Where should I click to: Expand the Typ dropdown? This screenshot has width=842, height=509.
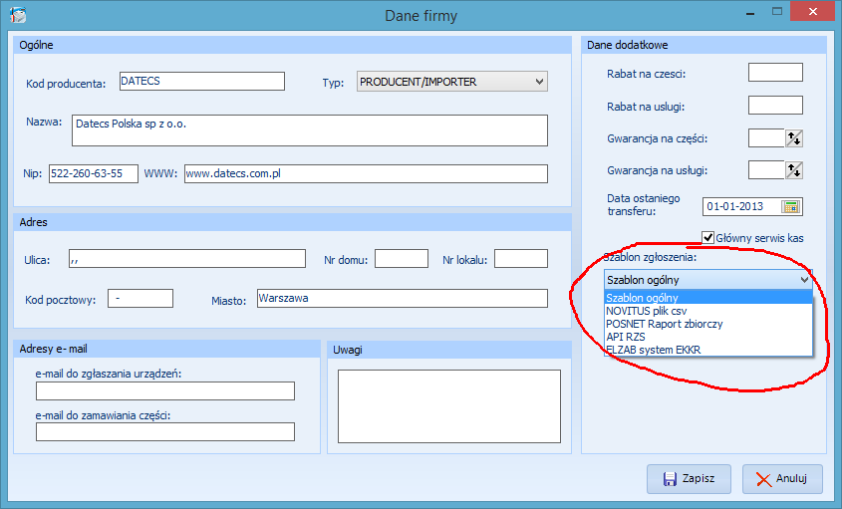(539, 82)
